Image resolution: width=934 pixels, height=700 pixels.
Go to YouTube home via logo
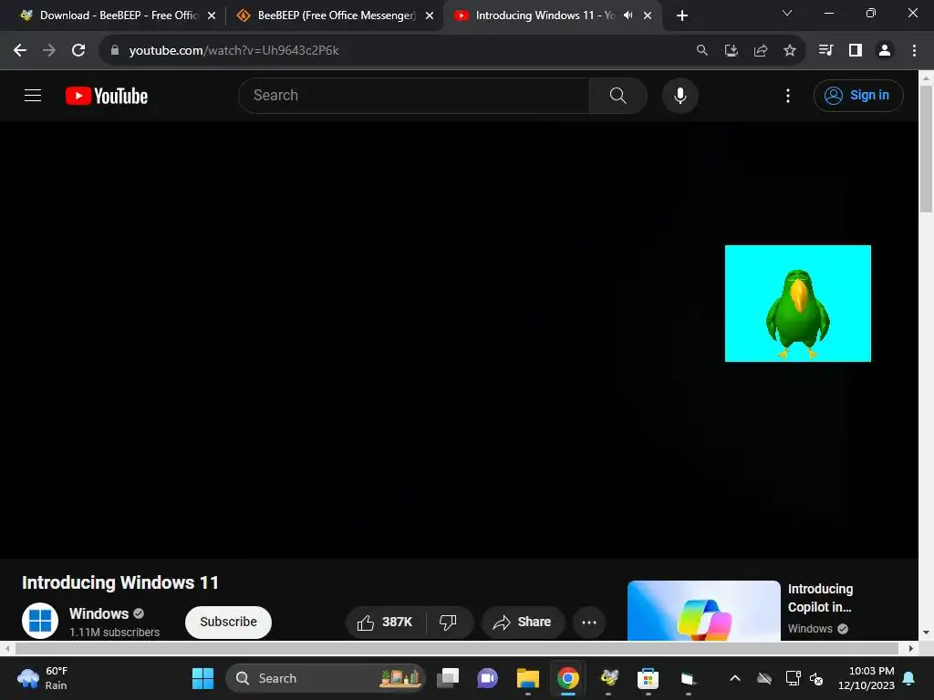(107, 95)
